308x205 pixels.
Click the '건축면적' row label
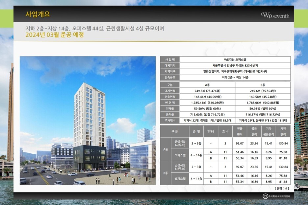coord(170,97)
